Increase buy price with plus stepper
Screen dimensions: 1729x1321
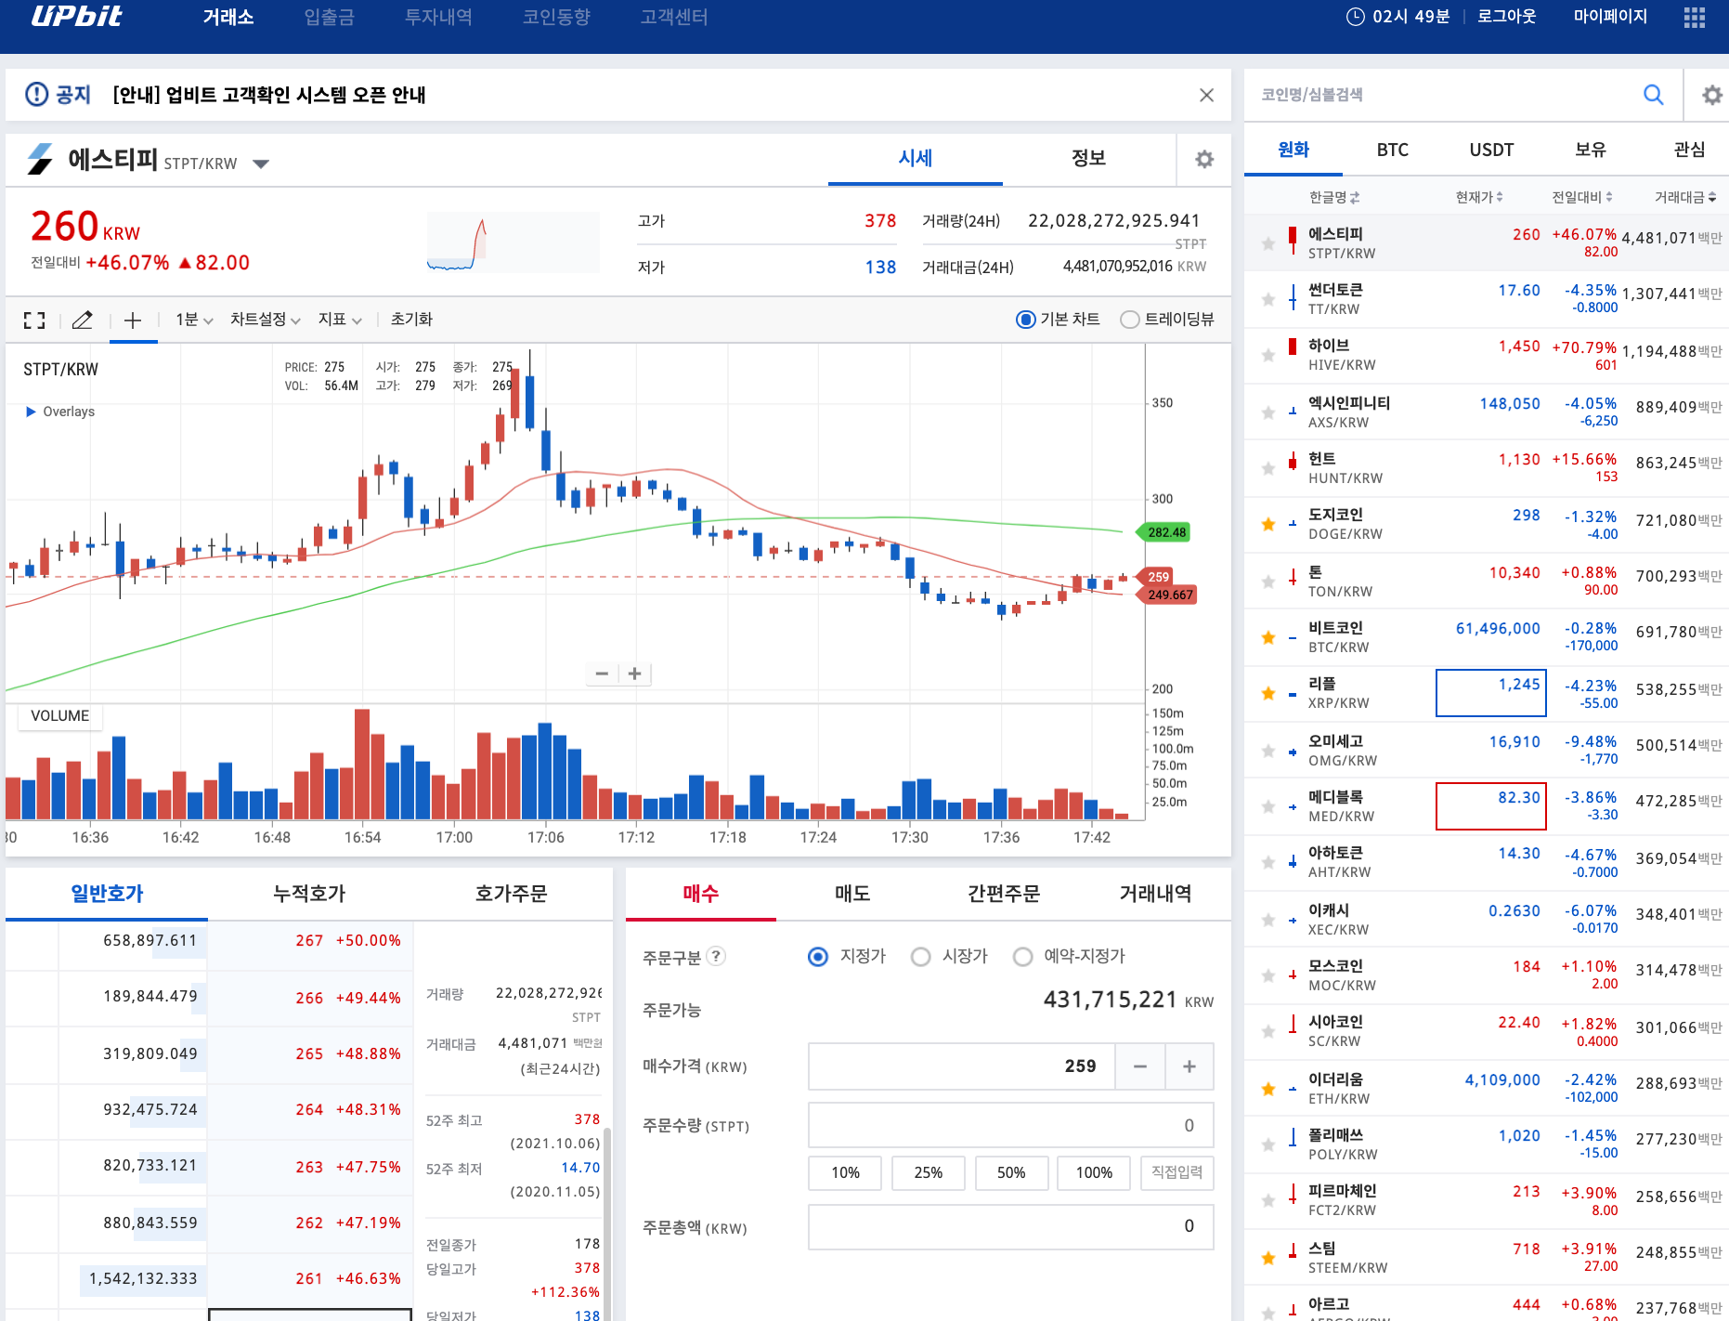point(1189,1066)
